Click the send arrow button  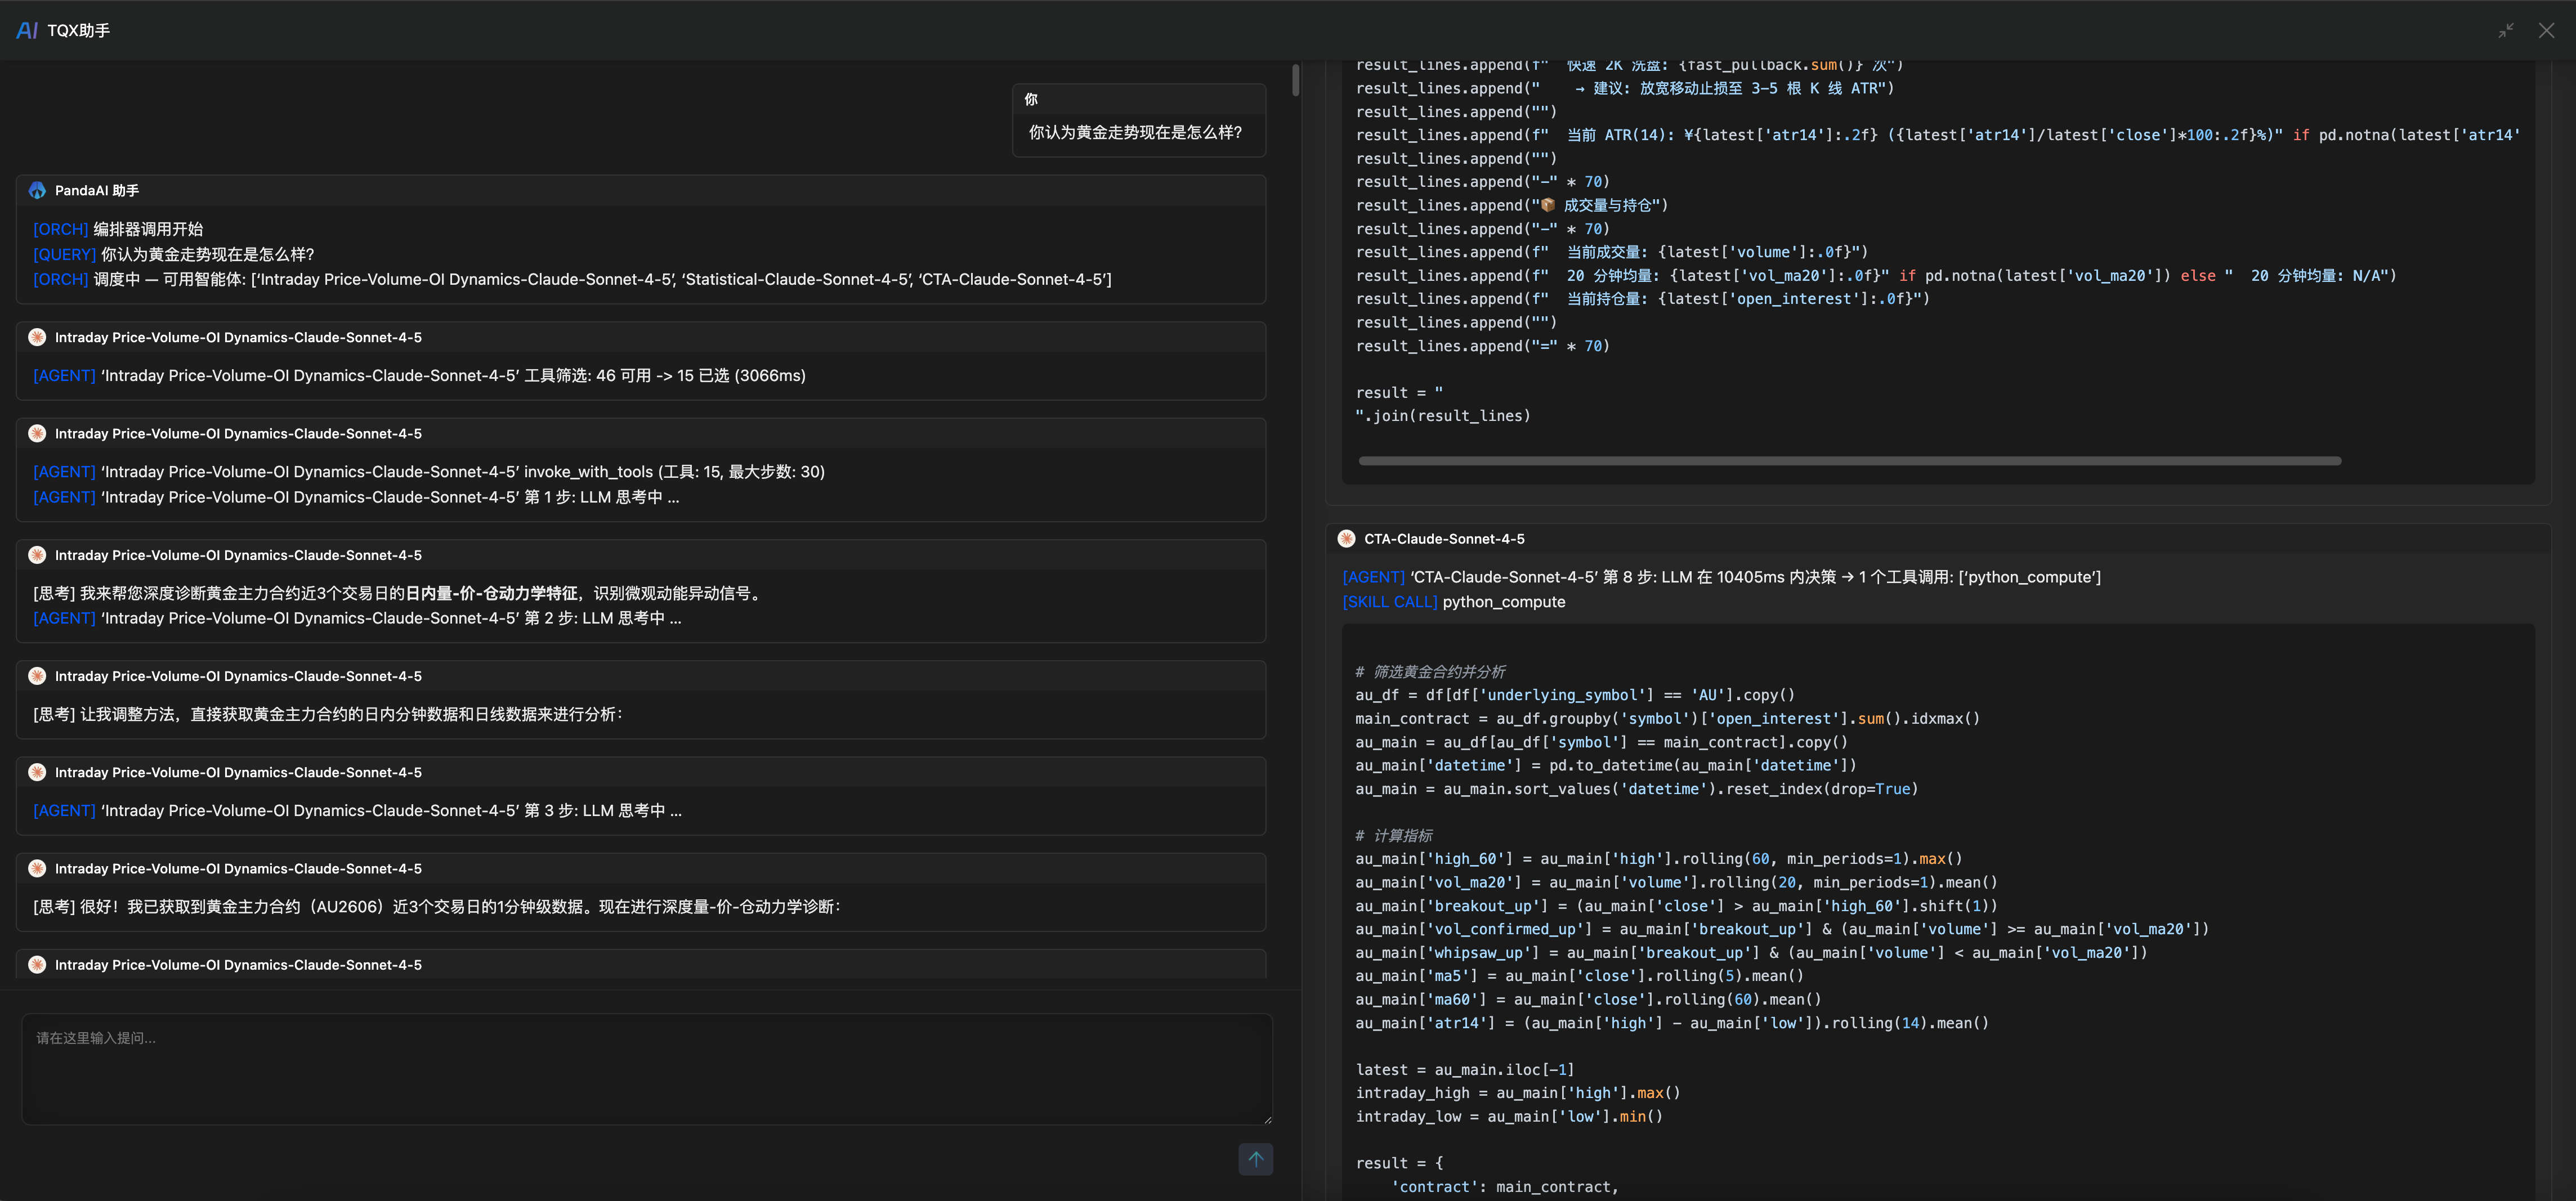(1255, 1159)
